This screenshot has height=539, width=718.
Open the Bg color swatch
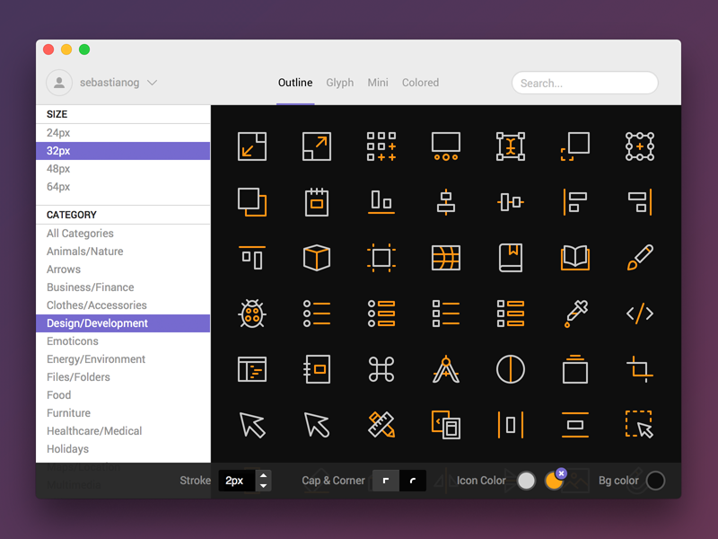click(656, 481)
